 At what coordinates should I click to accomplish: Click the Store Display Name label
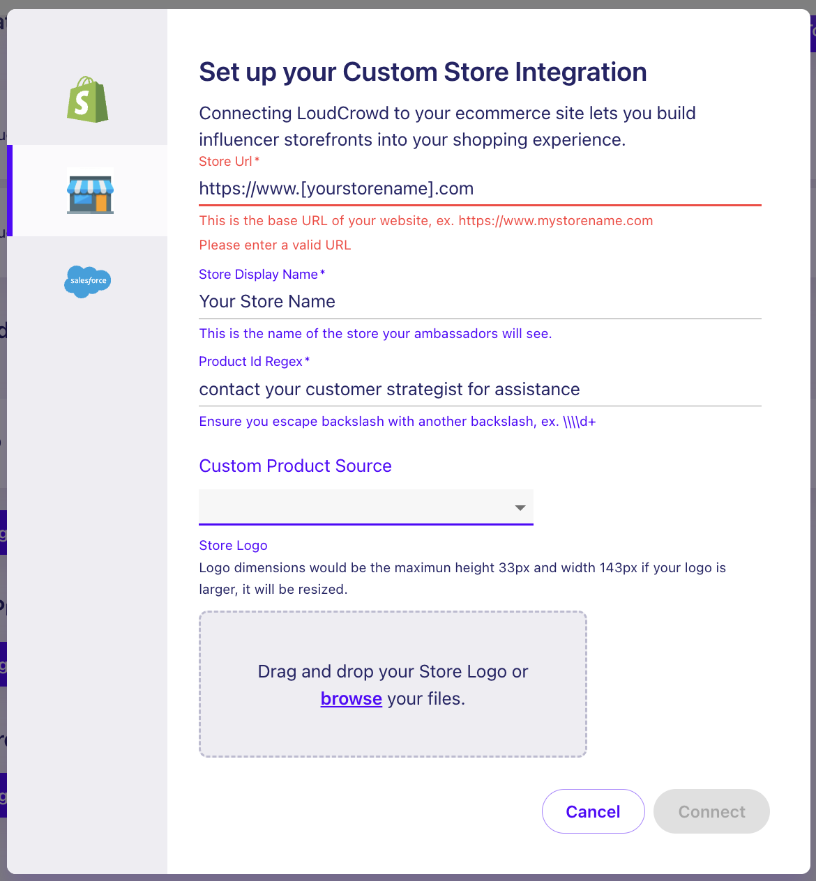262,274
